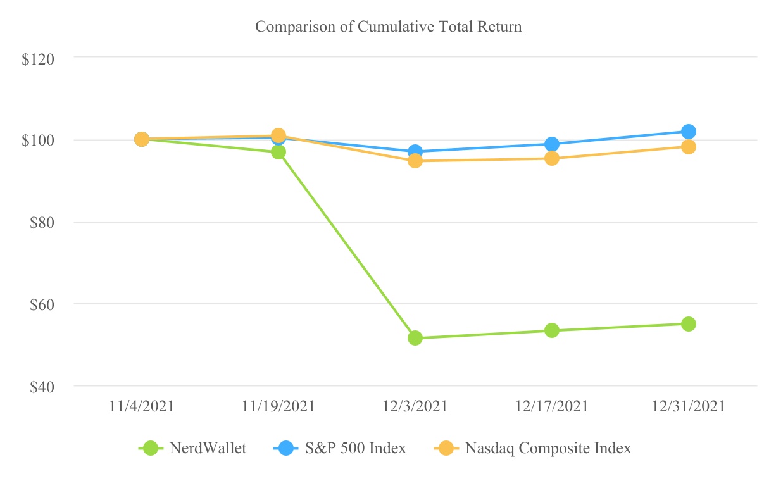Click the Nasdaq Composite Index legend marker
This screenshot has height=481, width=776.
pyautogui.click(x=446, y=448)
